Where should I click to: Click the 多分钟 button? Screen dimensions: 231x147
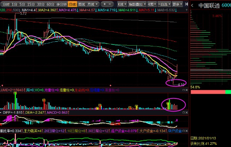[x=61, y=4]
